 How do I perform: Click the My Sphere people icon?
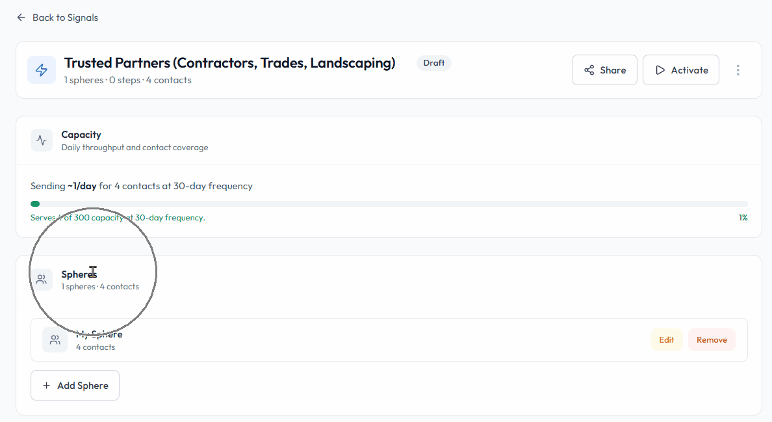(x=55, y=340)
